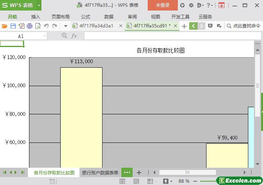Open the help question mark menu
This screenshot has height=185, width=263.
209,5
